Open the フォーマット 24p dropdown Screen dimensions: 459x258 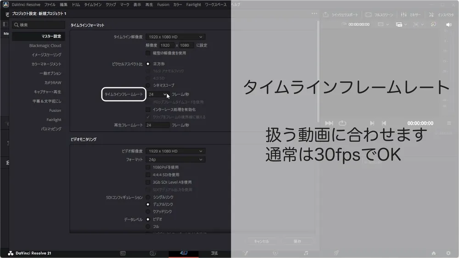click(175, 159)
